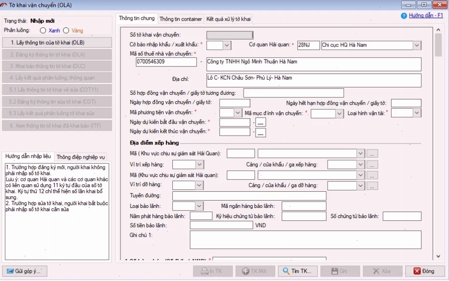This screenshot has width=449, height=281.
Task: Click the magnifier icon on Tìm TK
Action: pyautogui.click(x=286, y=271)
